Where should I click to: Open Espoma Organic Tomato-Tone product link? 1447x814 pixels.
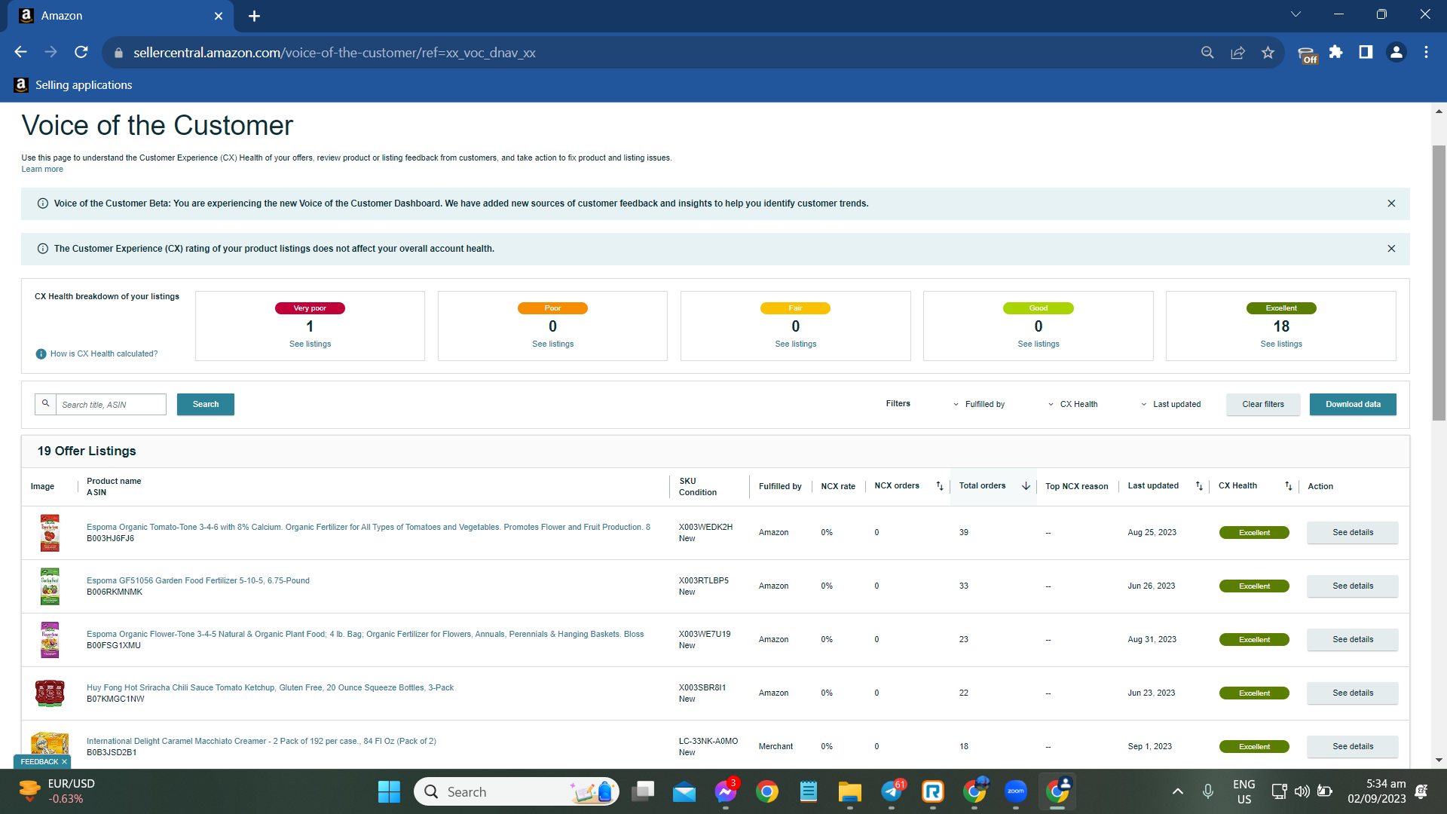[x=368, y=528]
